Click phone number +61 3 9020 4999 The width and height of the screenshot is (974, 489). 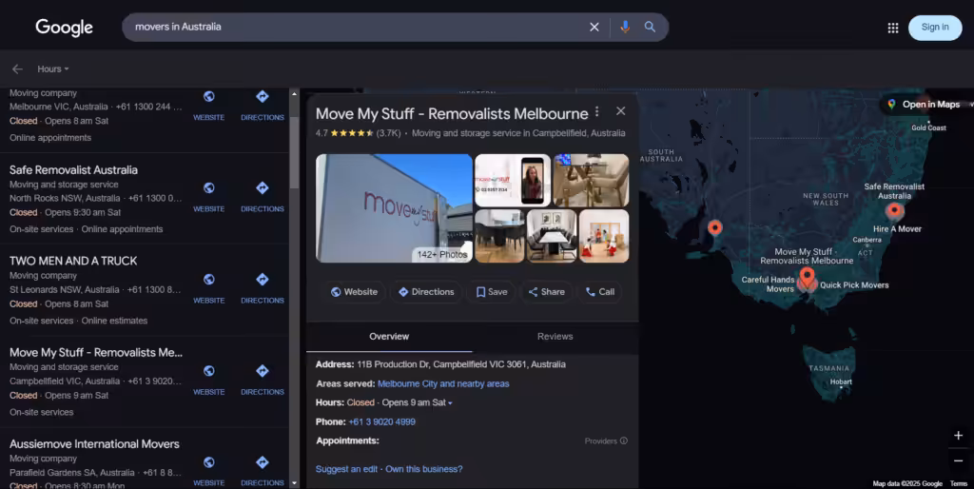coord(382,421)
